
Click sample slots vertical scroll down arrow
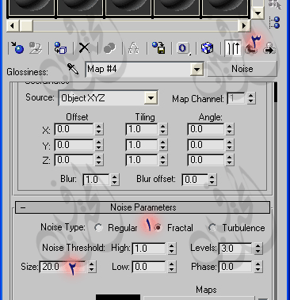pos(258,13)
